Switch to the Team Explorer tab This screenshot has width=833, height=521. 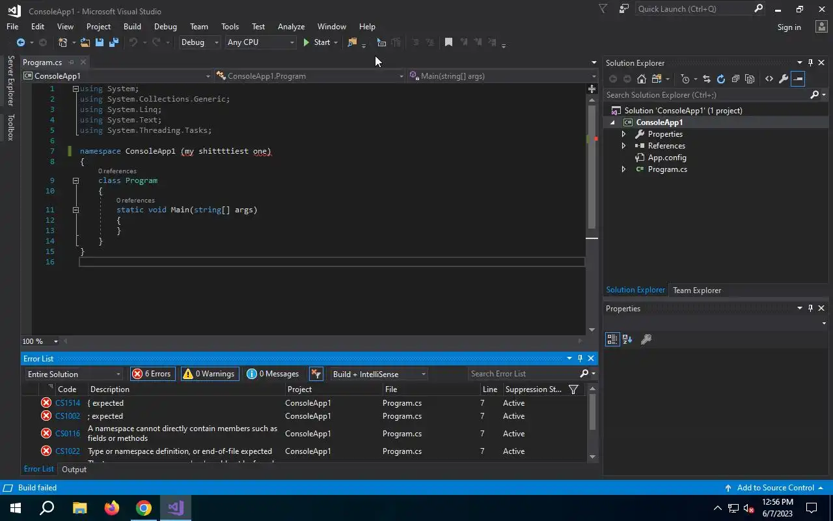click(697, 290)
